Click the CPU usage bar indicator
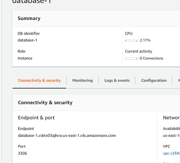This screenshot has width=180, height=163. pos(132,41)
